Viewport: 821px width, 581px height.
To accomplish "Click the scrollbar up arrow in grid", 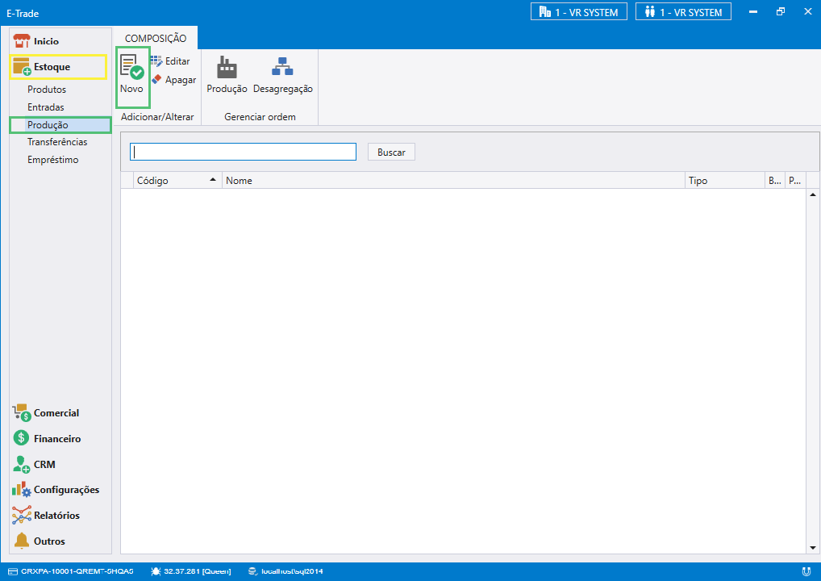I will tap(813, 195).
